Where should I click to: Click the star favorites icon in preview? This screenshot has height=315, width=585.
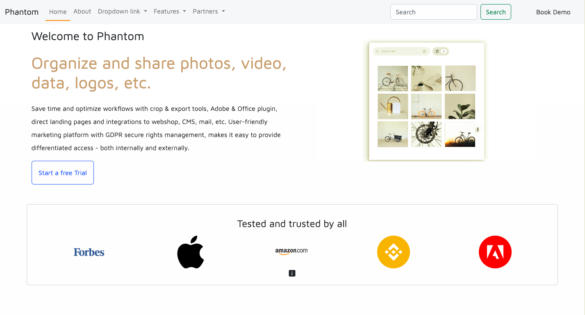point(437,51)
